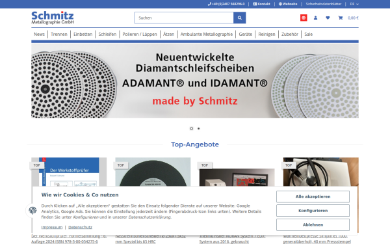This screenshot has width=390, height=244.
Task: Open Thermo Fisher System product title link
Action: tap(232, 239)
